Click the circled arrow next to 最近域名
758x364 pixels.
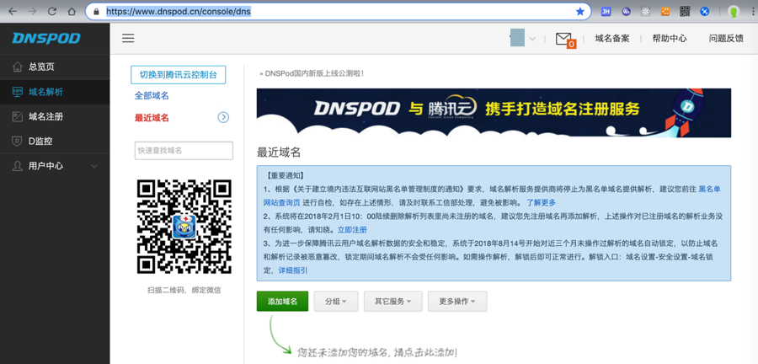point(223,117)
